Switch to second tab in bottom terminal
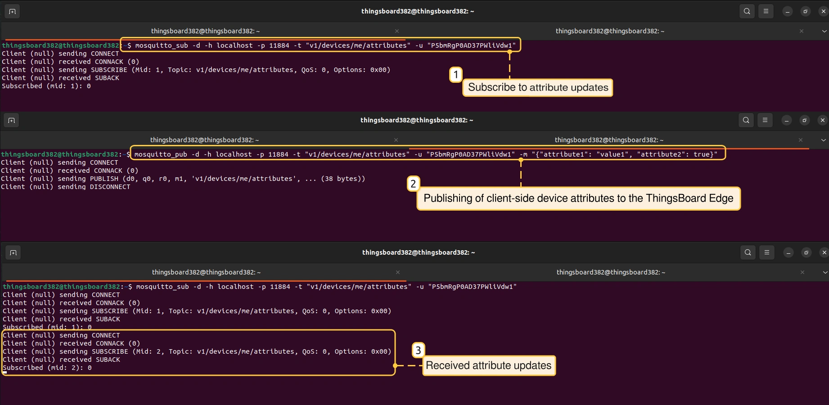This screenshot has height=405, width=829. click(x=610, y=272)
